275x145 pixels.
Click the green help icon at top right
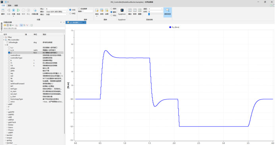tap(271, 6)
